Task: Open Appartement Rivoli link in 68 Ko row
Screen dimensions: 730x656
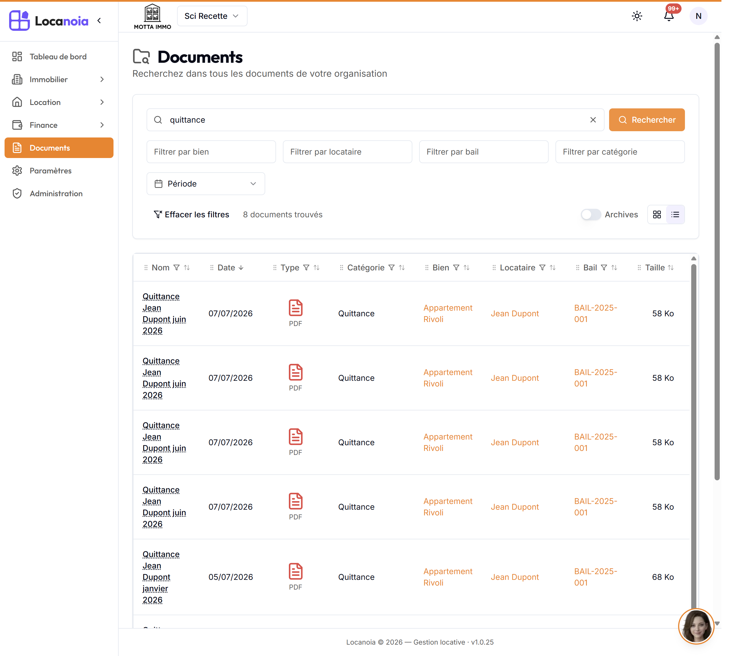Action: (448, 578)
